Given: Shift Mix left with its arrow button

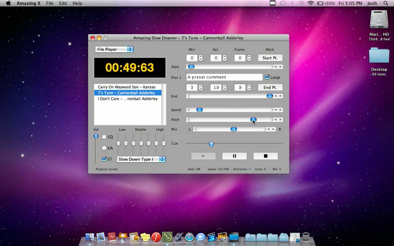Looking at the screenshot, I should pos(268,129).
